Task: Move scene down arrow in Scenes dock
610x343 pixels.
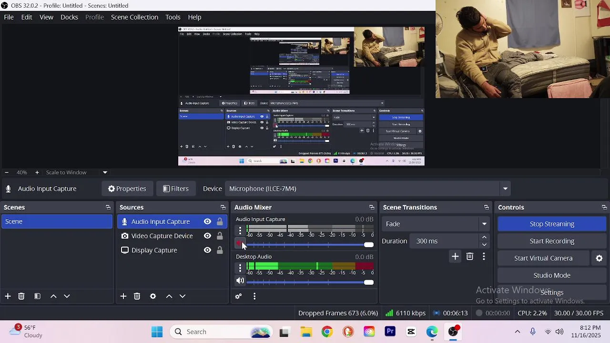Action: 67,296
